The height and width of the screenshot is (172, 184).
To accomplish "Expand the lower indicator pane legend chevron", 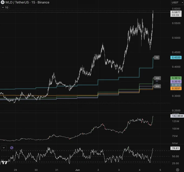I will click(4, 148).
